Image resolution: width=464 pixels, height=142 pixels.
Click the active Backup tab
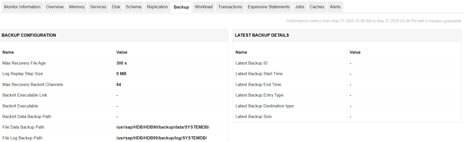click(x=181, y=7)
